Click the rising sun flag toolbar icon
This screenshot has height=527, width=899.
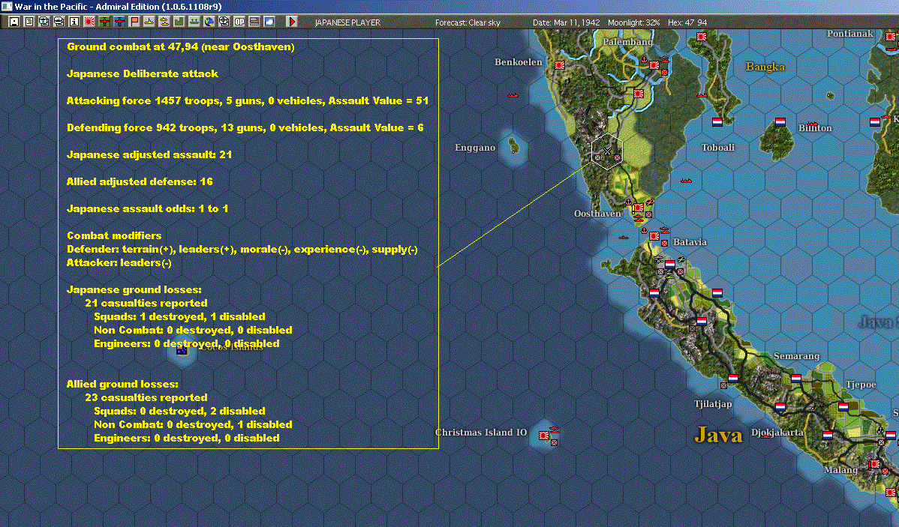(89, 22)
